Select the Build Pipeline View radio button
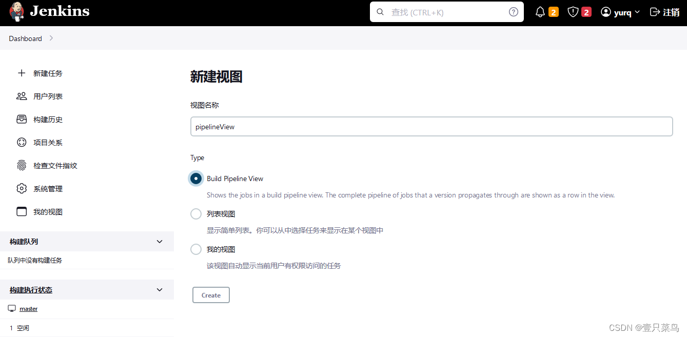The width and height of the screenshot is (687, 337). click(195, 179)
